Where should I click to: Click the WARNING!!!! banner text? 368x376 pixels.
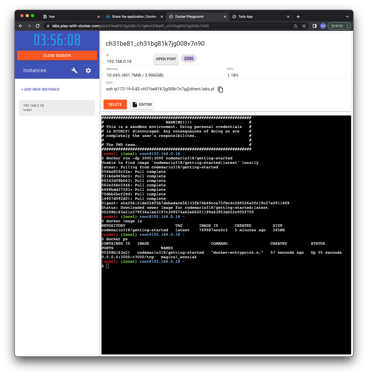[x=179, y=122]
